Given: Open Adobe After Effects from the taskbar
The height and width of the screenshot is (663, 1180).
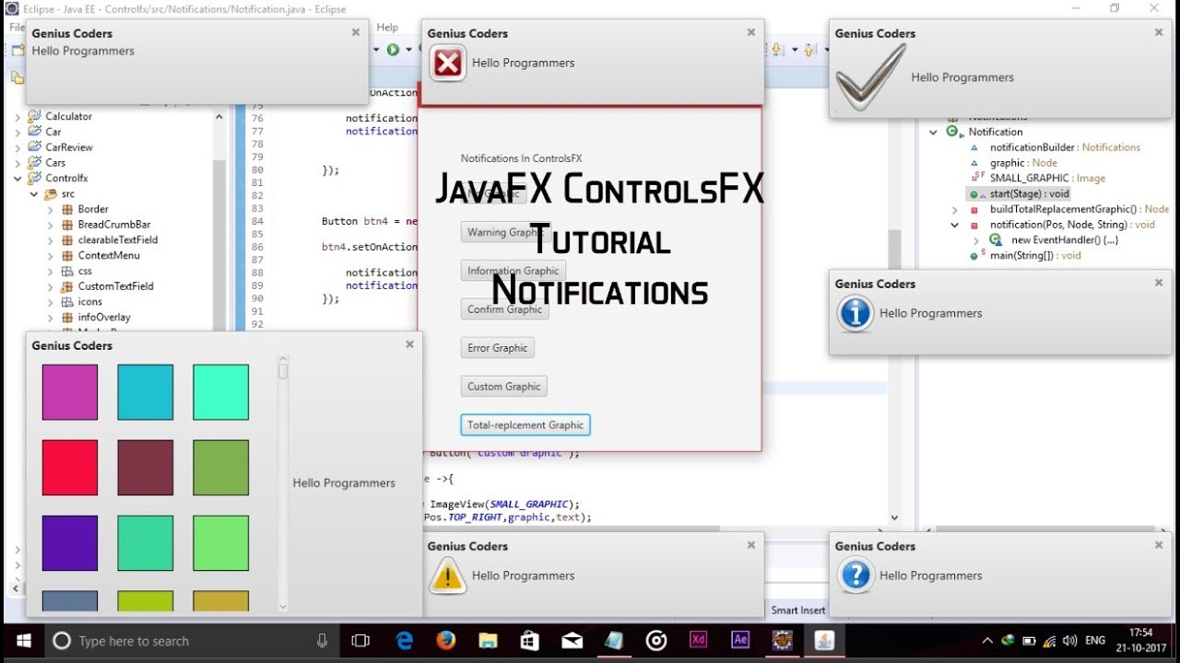Looking at the screenshot, I should [739, 641].
